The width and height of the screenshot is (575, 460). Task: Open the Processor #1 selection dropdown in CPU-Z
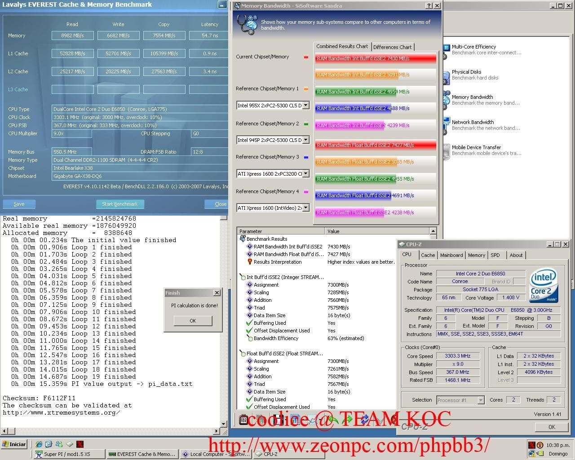pos(481,400)
